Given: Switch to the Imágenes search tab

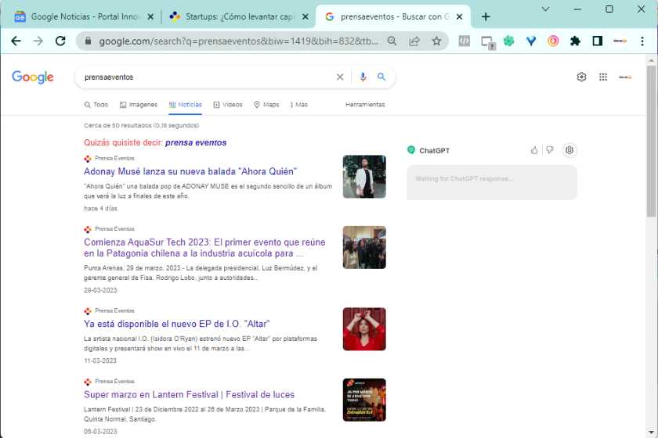Looking at the screenshot, I should (x=139, y=104).
